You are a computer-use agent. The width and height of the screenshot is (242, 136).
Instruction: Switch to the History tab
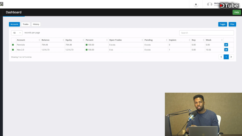[x=36, y=24]
